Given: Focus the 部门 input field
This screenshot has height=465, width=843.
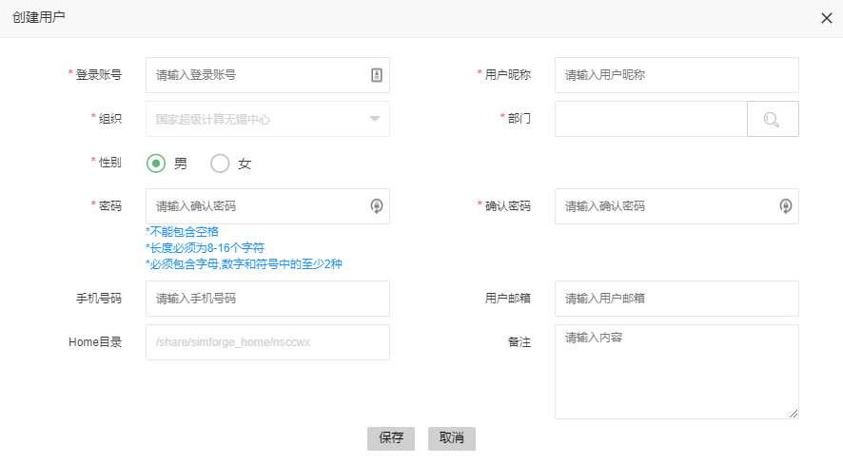Looking at the screenshot, I should coord(651,119).
